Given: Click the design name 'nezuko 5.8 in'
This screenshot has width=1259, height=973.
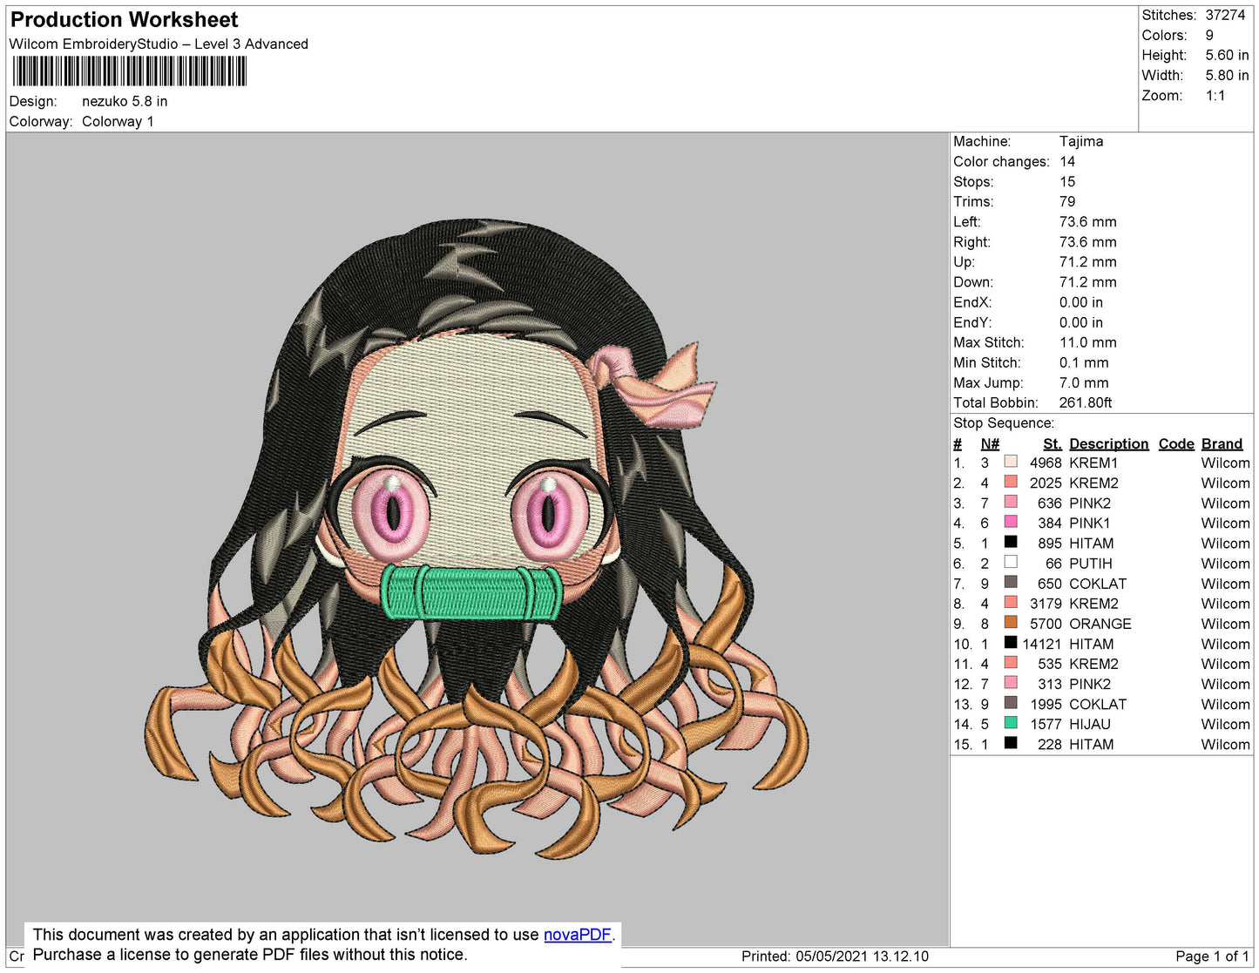Looking at the screenshot, I should (125, 102).
